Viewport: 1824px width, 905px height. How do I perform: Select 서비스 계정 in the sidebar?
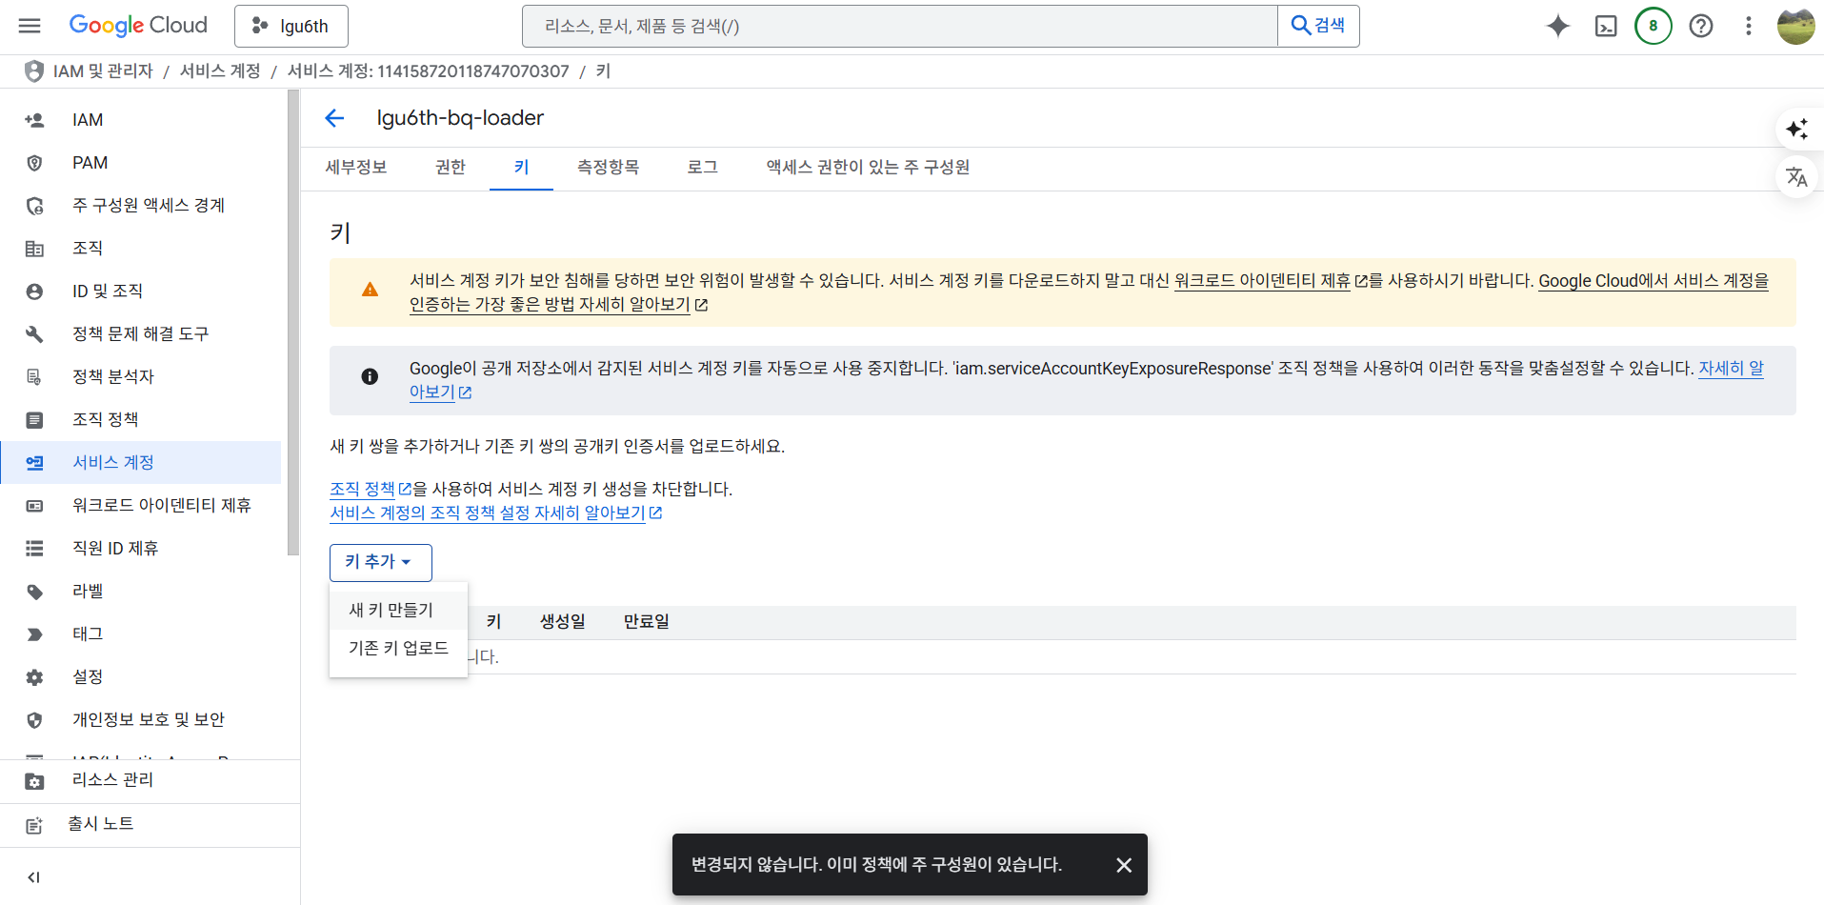pyautogui.click(x=141, y=463)
